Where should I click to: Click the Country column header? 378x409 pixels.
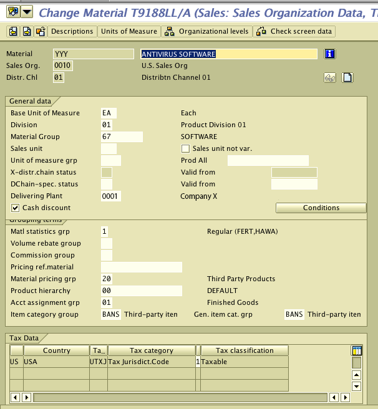[x=57, y=350]
